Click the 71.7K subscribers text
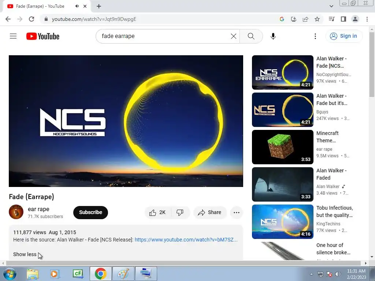Viewport: 375px width, 281px height. (45, 217)
